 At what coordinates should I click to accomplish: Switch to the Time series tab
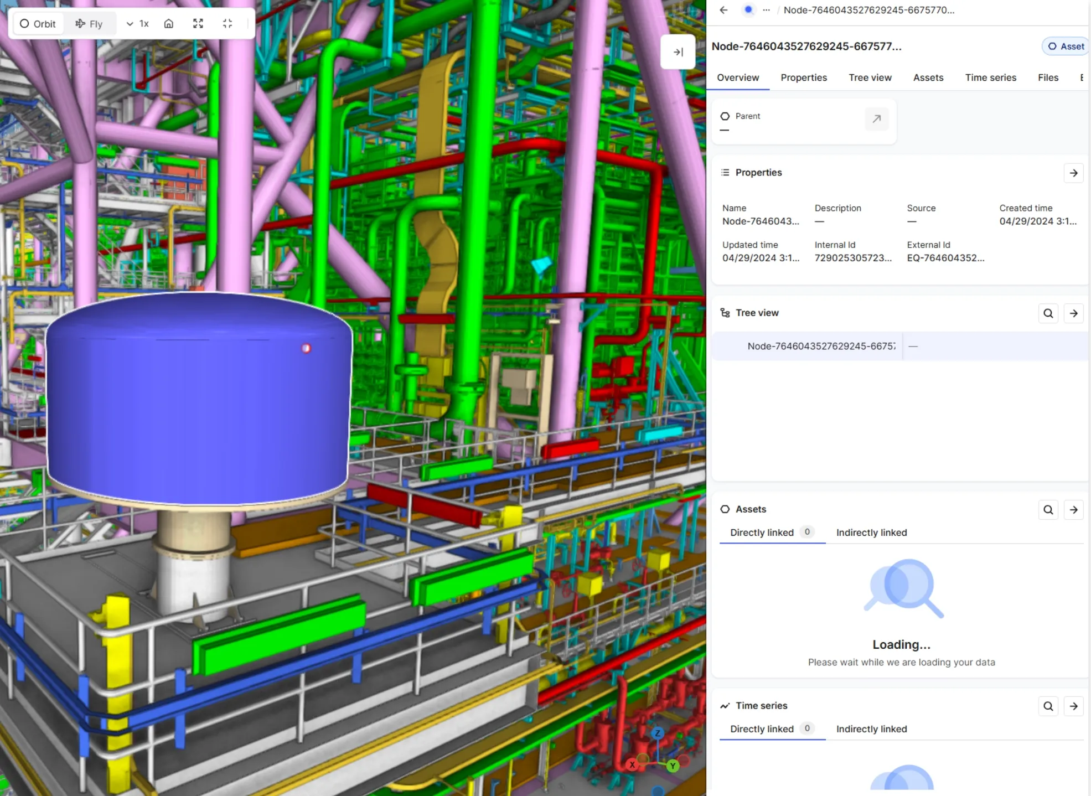[991, 77]
